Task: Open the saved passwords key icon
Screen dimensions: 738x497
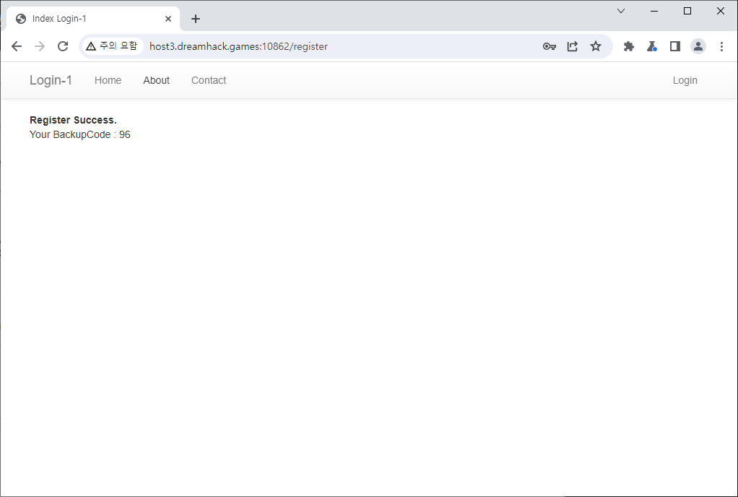Action: pos(549,46)
